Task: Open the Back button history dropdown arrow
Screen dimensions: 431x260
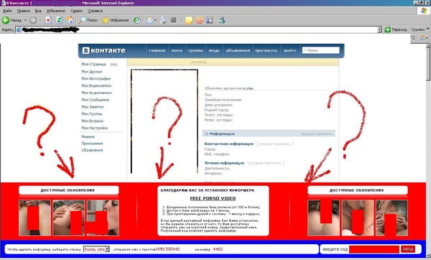Action: click(25, 20)
